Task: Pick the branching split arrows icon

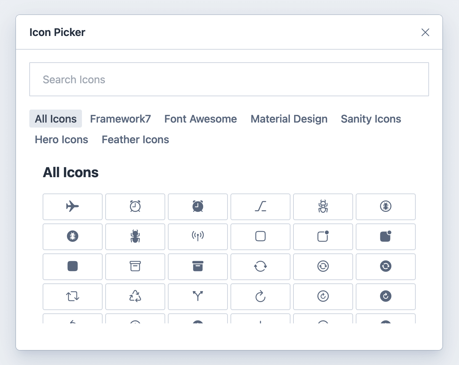Action: pyautogui.click(x=198, y=297)
